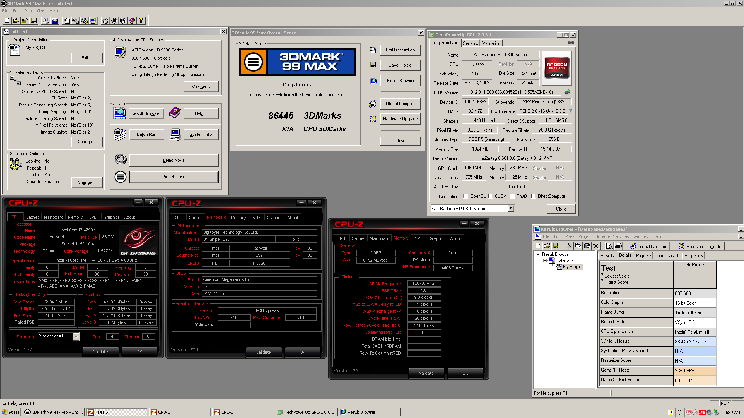Click the Internet Explorer icon beside Global Compare
The width and height of the screenshot is (744, 418).
(x=373, y=104)
